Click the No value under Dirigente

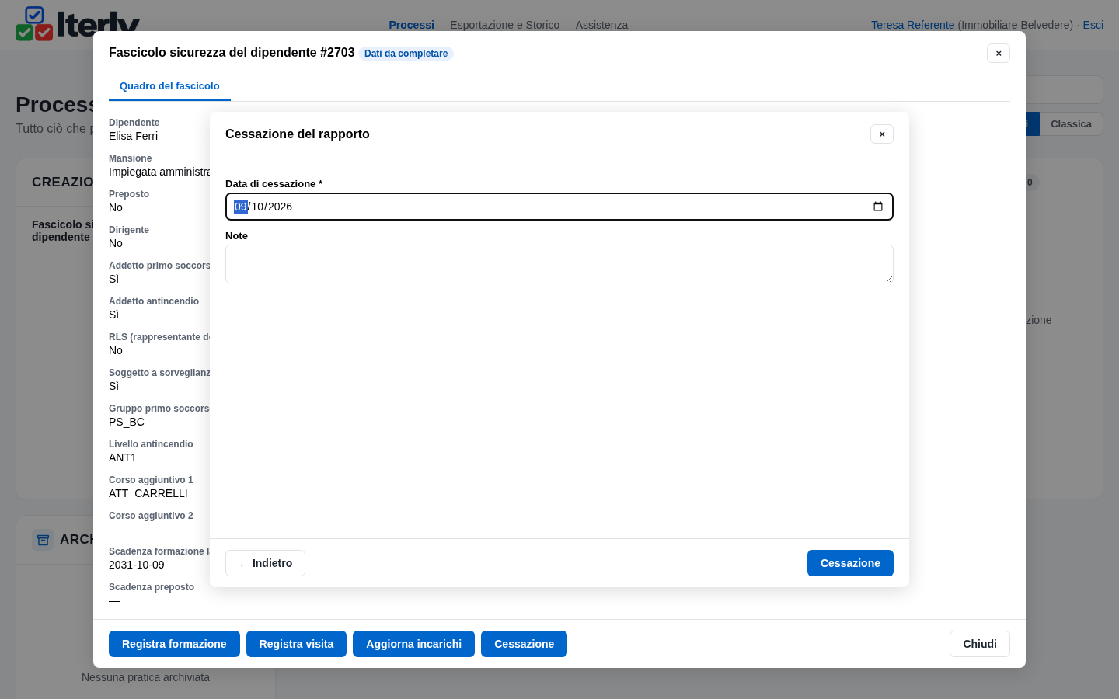116,243
